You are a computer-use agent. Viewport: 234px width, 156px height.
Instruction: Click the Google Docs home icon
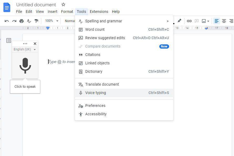pos(7,7)
